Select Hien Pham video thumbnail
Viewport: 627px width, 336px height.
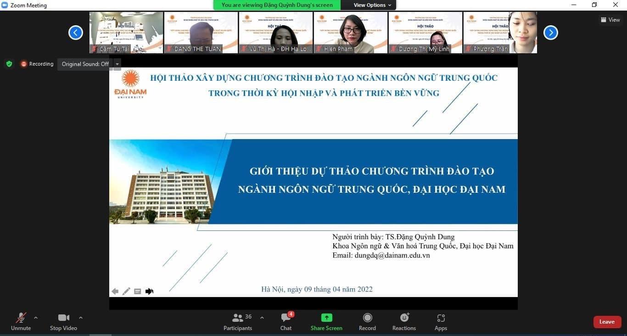(351, 33)
